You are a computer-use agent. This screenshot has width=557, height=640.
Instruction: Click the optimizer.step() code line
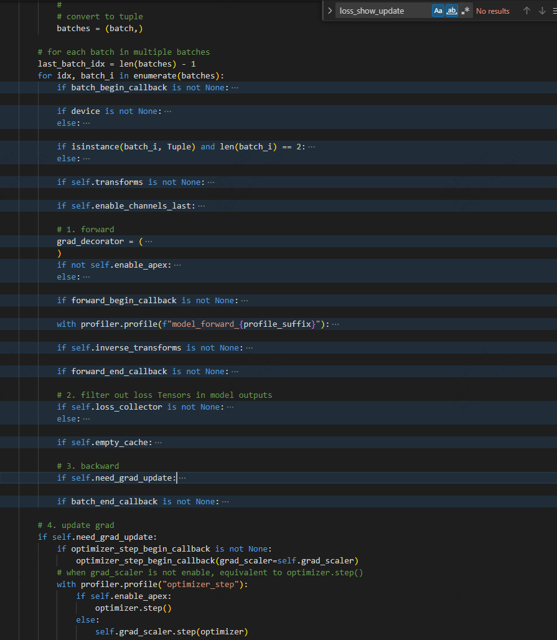coord(133,608)
